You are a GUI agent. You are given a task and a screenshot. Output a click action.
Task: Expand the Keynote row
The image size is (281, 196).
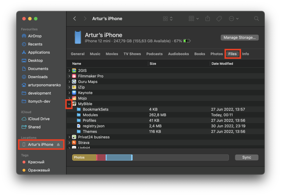tap(69, 93)
